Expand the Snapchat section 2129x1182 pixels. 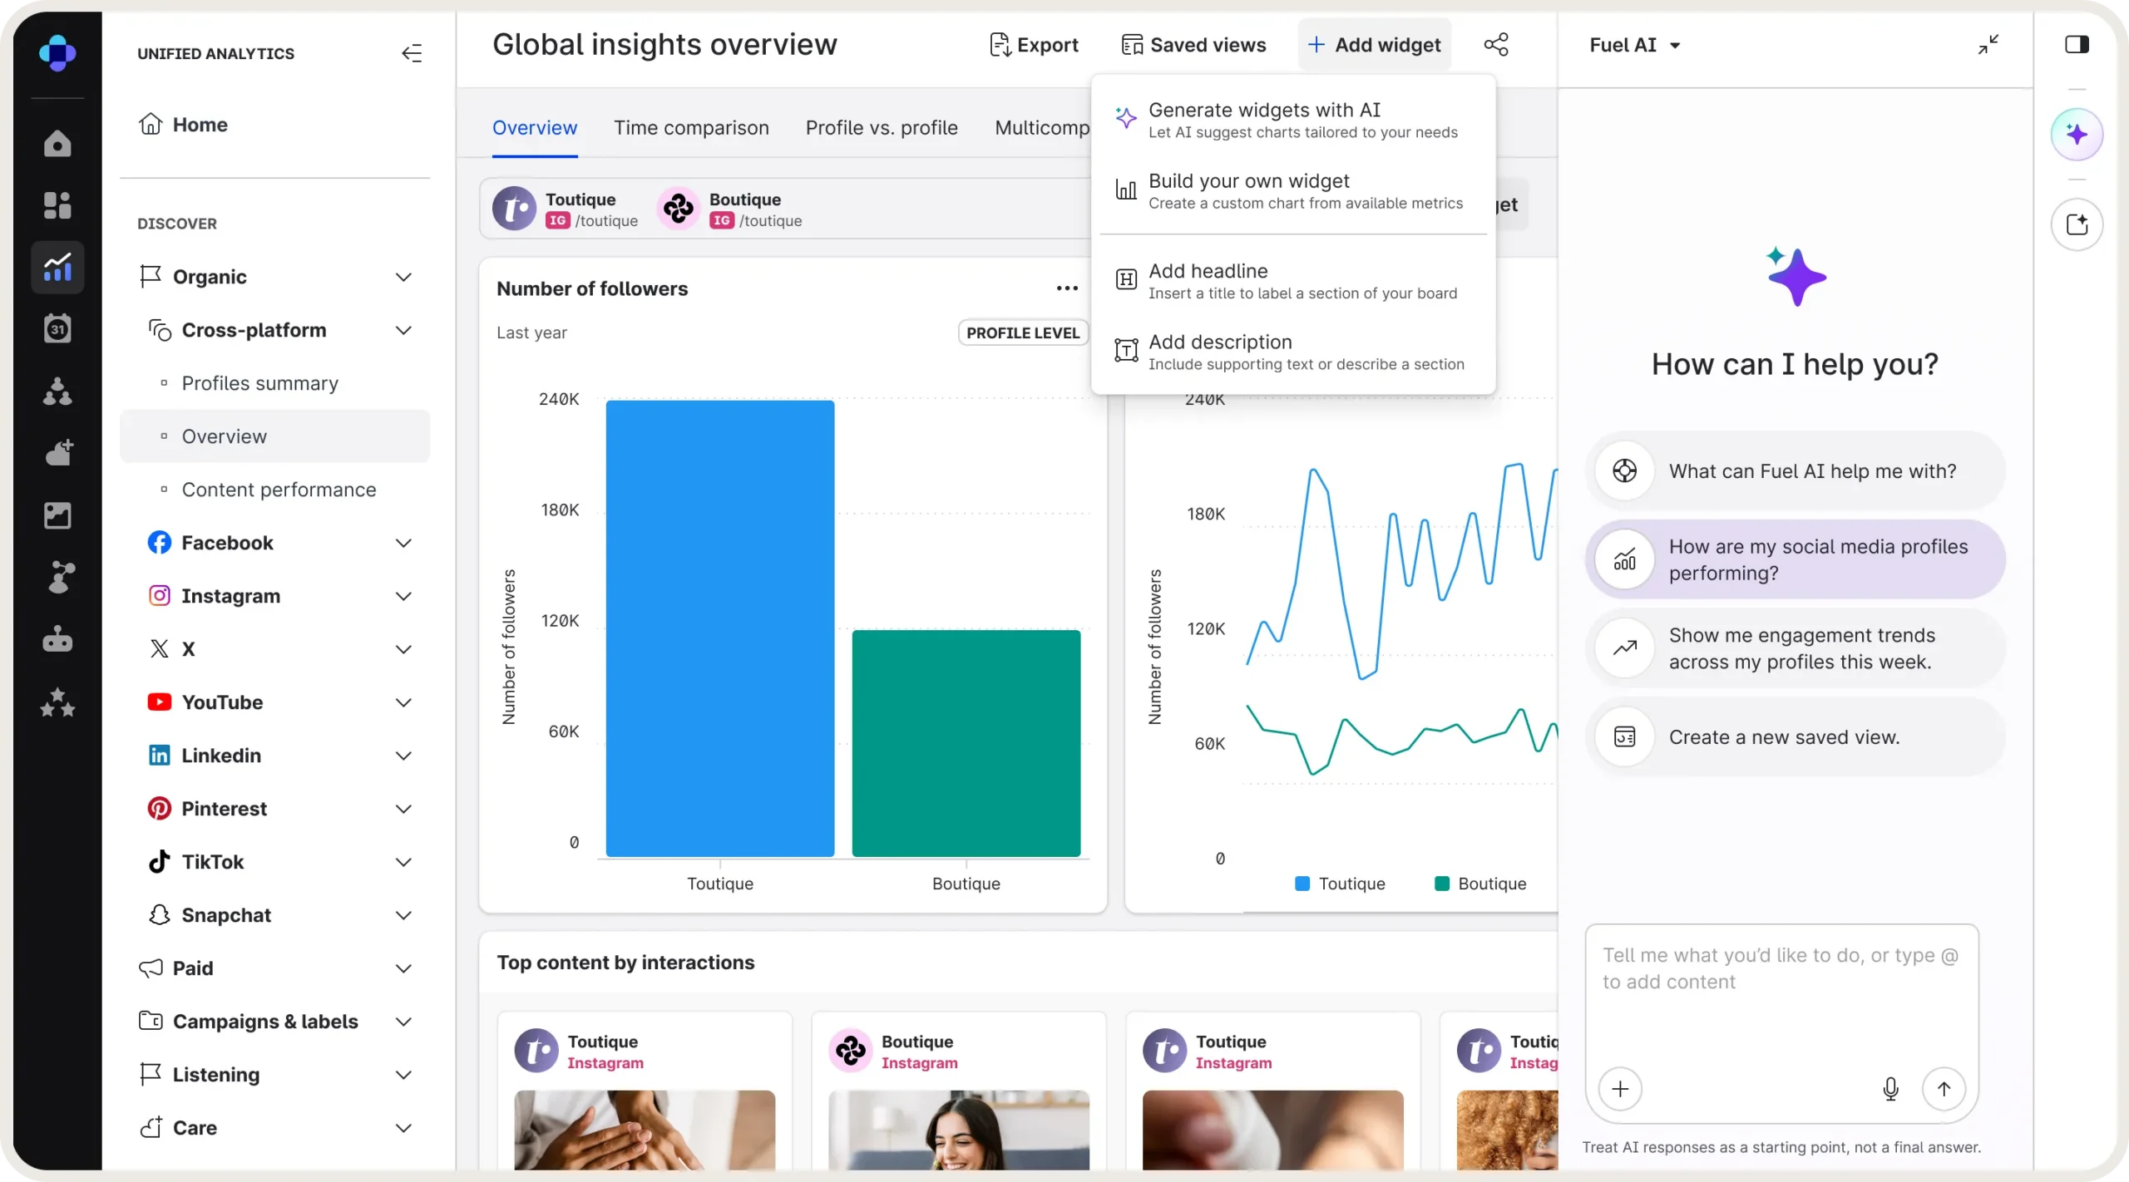[x=403, y=915]
